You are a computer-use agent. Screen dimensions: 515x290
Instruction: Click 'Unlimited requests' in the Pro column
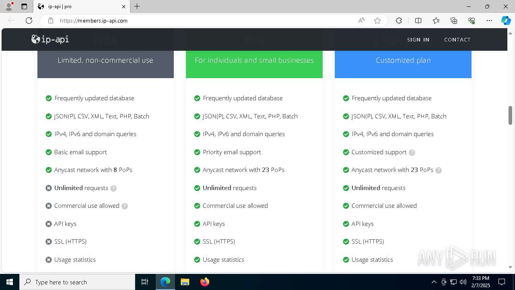tap(229, 188)
